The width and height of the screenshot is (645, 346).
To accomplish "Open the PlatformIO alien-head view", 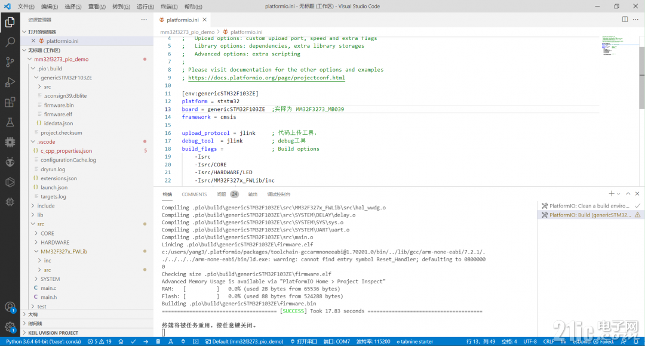I will [10, 162].
